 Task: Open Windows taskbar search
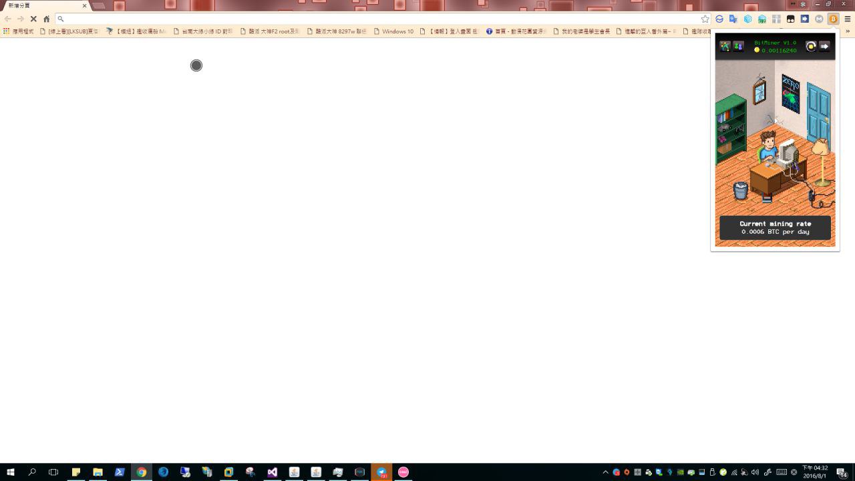tap(31, 472)
